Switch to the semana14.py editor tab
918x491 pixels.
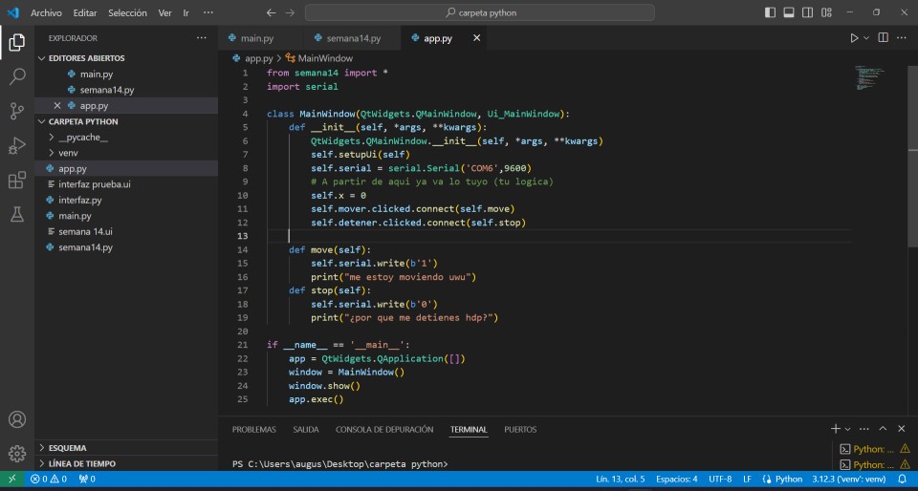pyautogui.click(x=353, y=38)
